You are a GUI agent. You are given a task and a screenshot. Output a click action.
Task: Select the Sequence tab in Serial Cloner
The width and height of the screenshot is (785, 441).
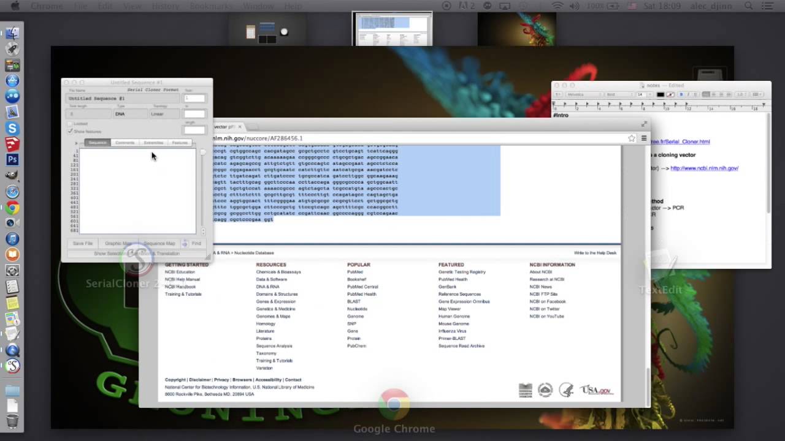[98, 143]
